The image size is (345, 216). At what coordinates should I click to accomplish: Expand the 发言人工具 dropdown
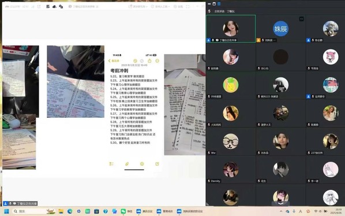(x=160, y=6)
